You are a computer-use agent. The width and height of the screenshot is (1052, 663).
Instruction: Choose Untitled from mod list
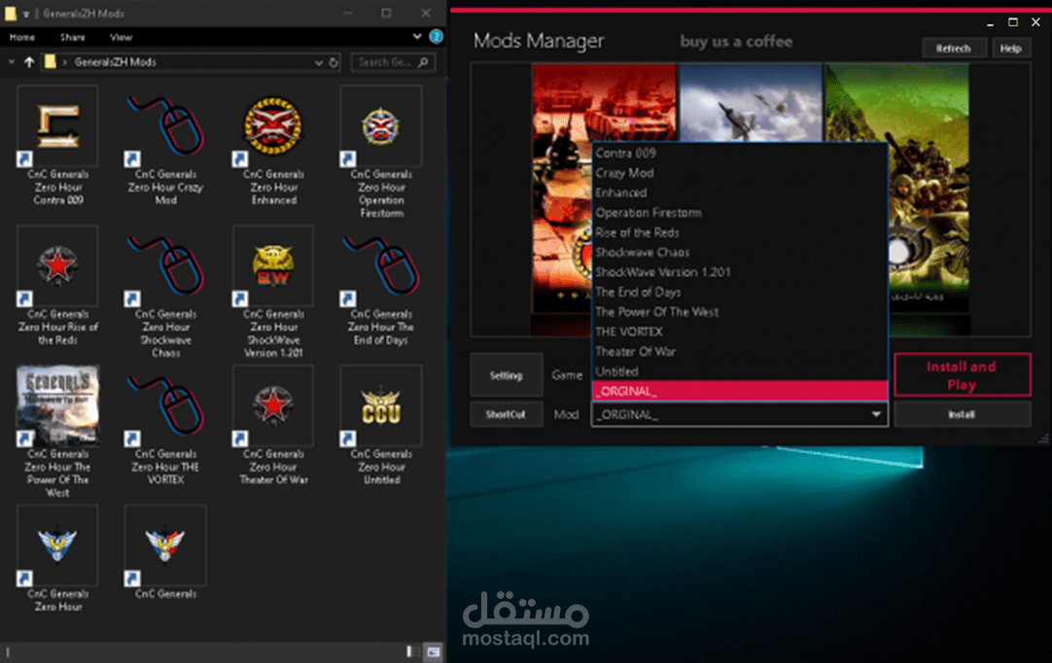[740, 371]
